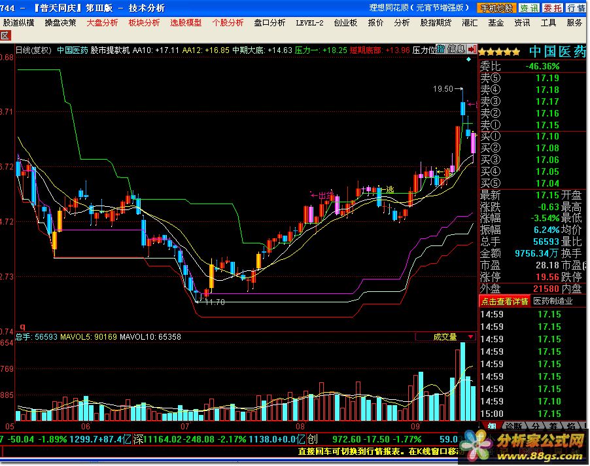
Task: Open the 基金 menu
Action: point(496,23)
